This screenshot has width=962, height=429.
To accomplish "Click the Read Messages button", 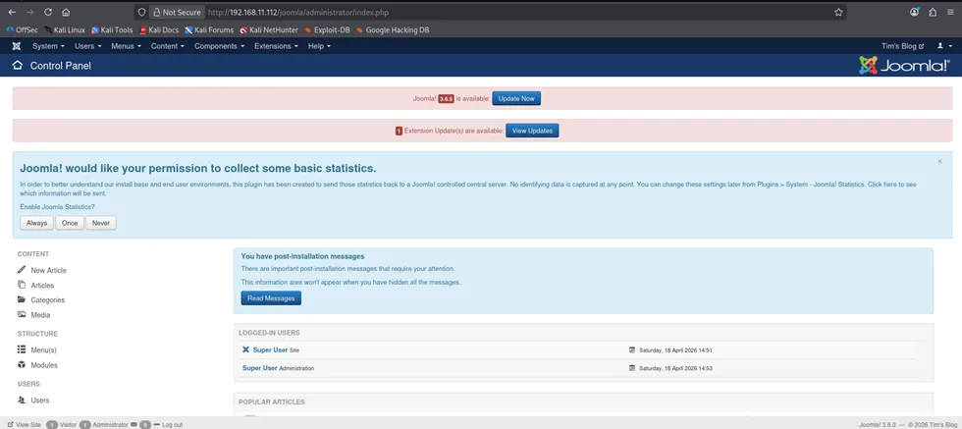I will tap(271, 298).
